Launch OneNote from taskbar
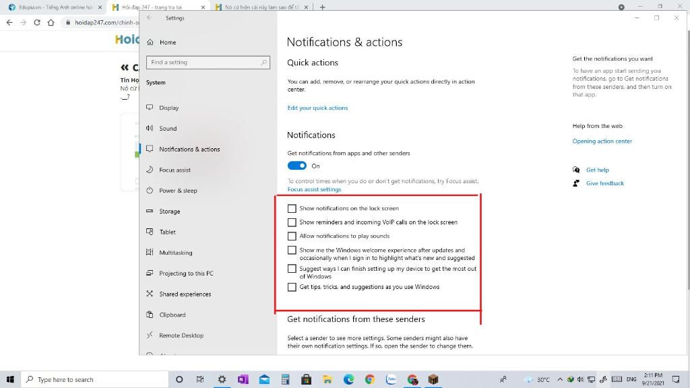690x388 pixels. pyautogui.click(x=243, y=379)
